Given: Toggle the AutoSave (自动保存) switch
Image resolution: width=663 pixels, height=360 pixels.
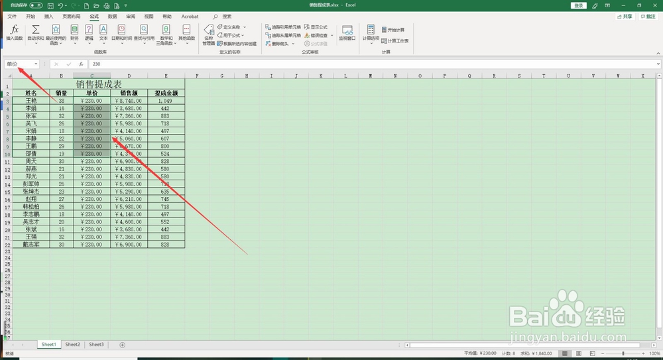Looking at the screenshot, I should (x=36, y=5).
